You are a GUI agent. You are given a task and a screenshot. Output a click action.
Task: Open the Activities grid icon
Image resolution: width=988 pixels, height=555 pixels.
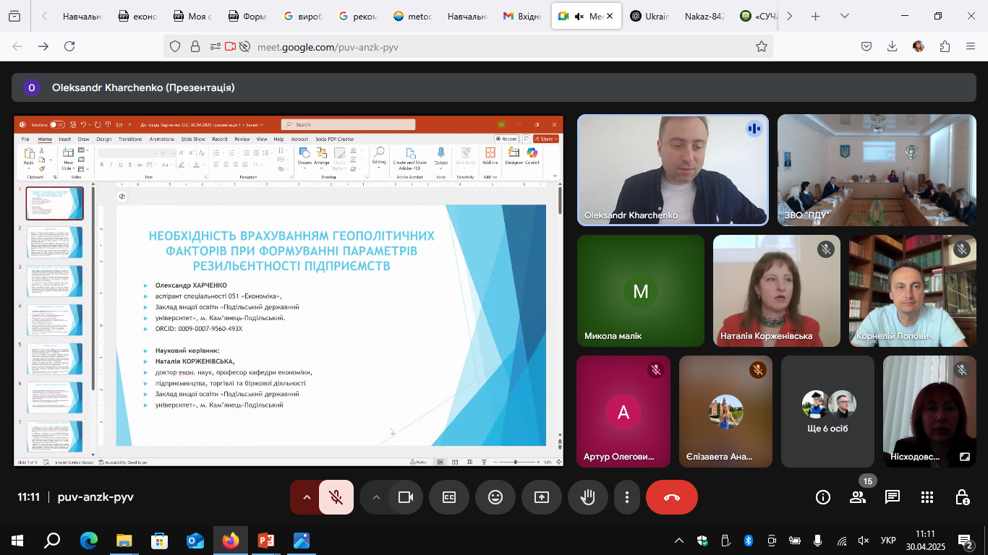(927, 497)
